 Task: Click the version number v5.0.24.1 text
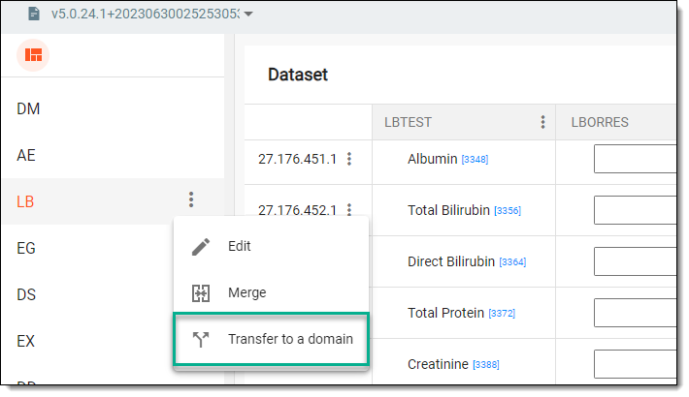click(x=145, y=14)
